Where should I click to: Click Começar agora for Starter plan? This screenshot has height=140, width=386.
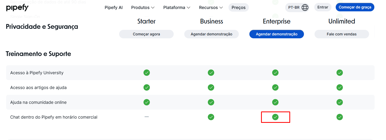pos(146,34)
